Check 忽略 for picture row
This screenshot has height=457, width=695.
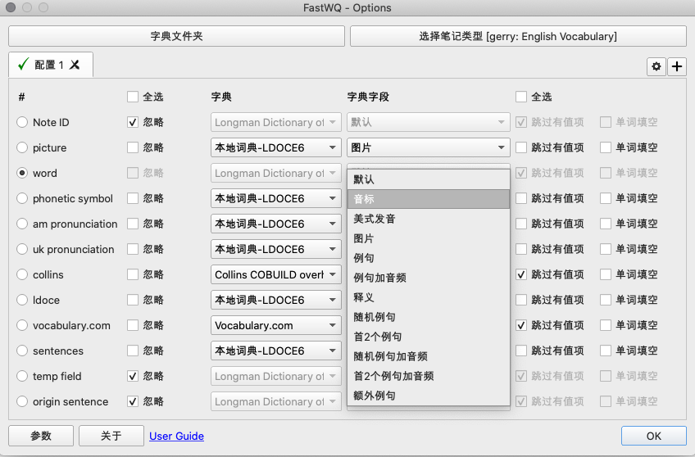[133, 147]
